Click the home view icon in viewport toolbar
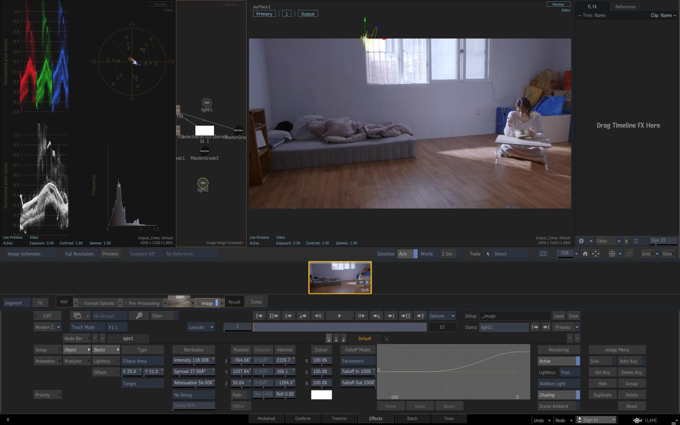Viewport: 680px width, 425px height. (585, 254)
